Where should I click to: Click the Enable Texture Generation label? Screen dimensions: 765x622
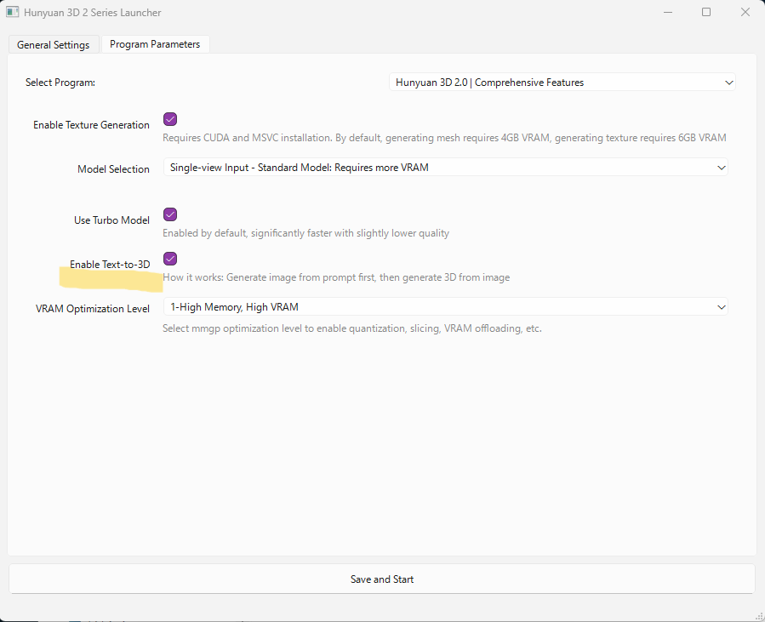(x=91, y=125)
